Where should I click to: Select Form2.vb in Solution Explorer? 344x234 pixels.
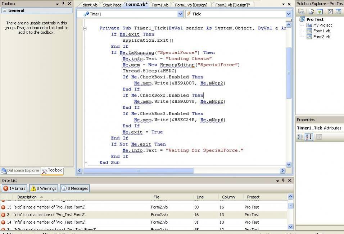tap(321, 37)
